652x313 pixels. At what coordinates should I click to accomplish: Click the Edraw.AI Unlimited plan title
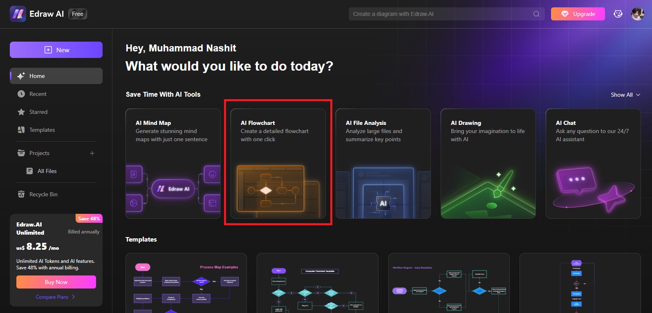click(x=30, y=229)
